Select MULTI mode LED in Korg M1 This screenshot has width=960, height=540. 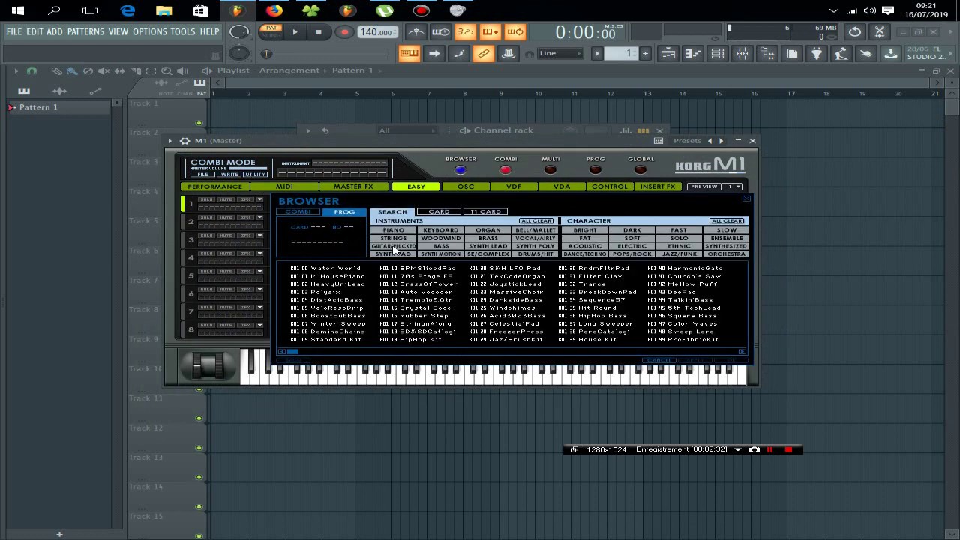pyautogui.click(x=550, y=170)
